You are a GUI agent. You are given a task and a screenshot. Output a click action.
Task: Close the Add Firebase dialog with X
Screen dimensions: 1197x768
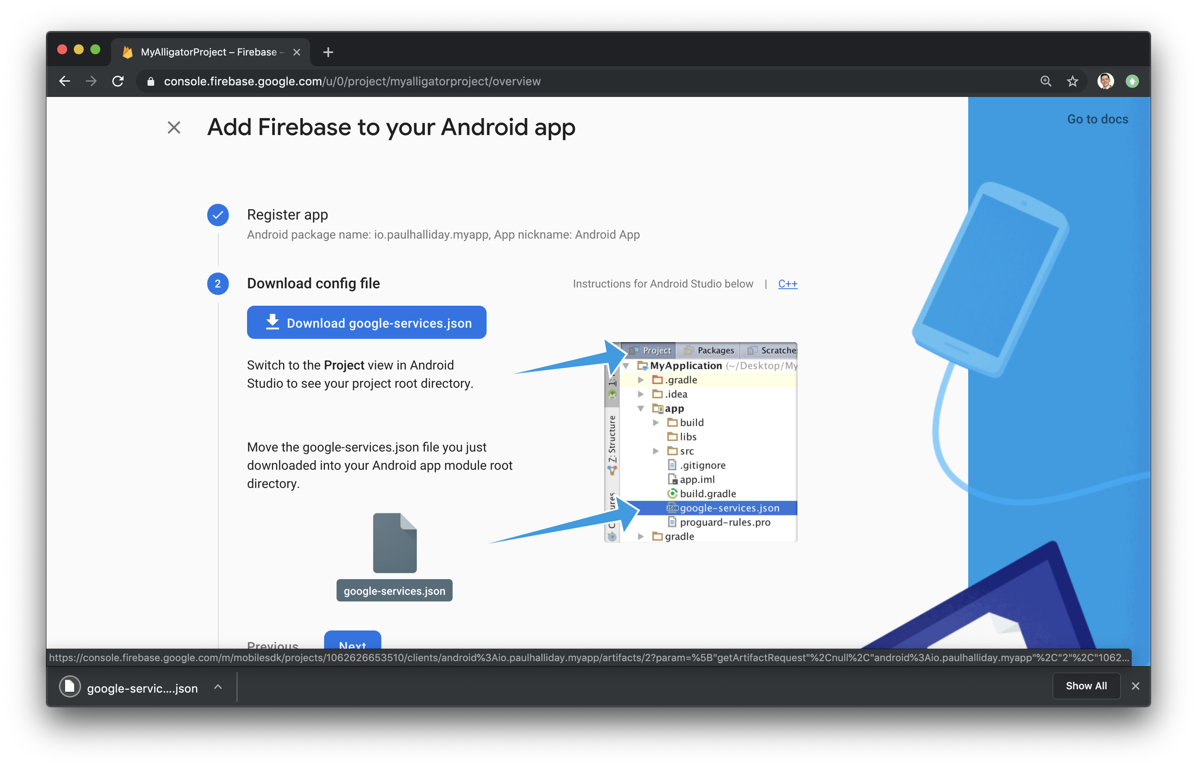(174, 128)
